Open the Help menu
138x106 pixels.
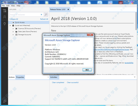click(x=18, y=6)
